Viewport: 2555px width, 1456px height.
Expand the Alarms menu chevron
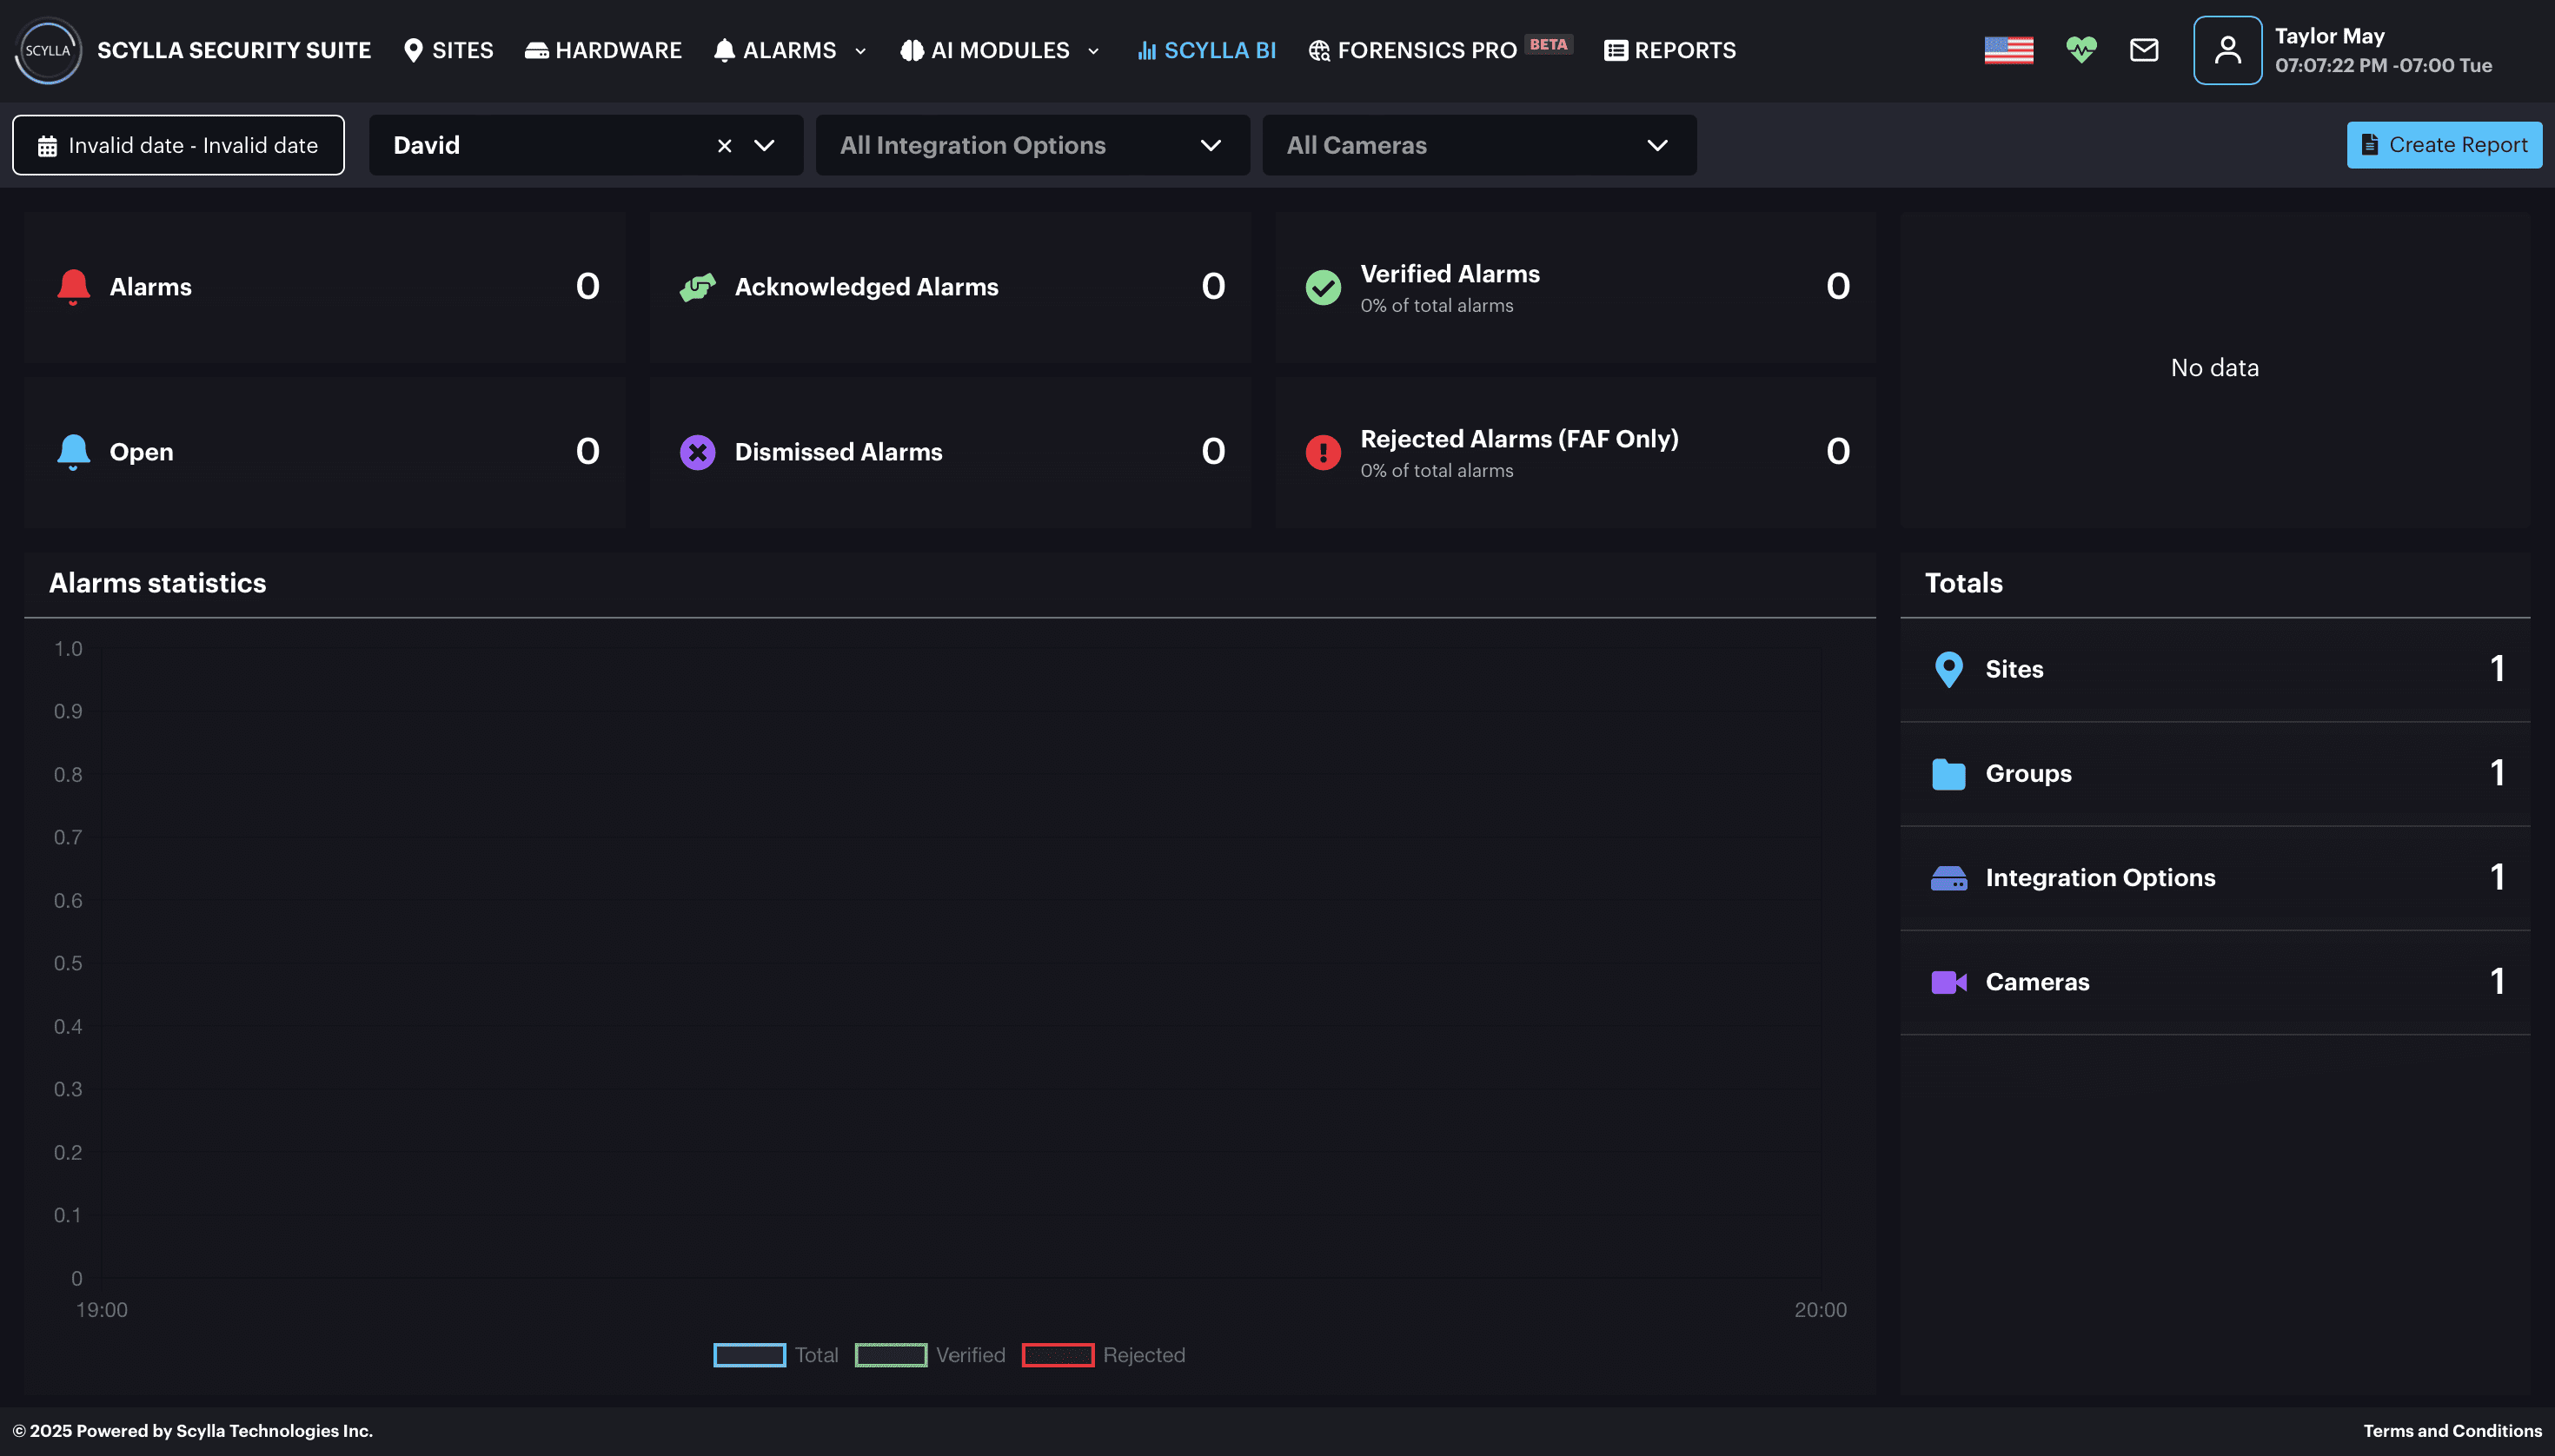(860, 51)
